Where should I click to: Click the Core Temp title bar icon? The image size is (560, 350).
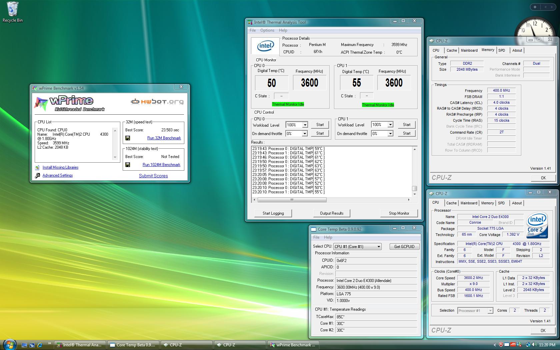[313, 229]
